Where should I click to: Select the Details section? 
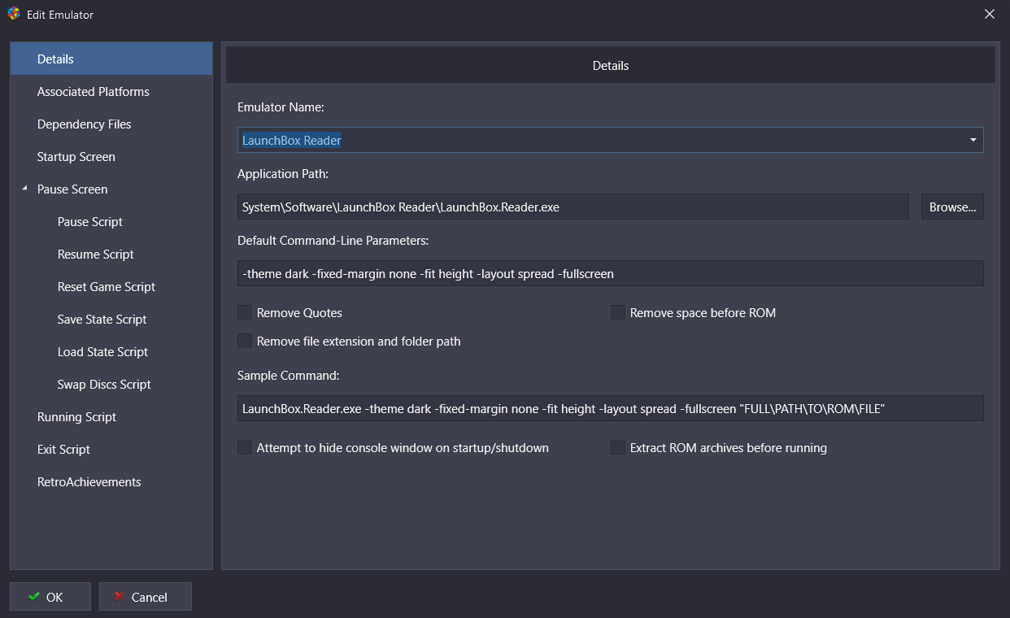pyautogui.click(x=111, y=59)
